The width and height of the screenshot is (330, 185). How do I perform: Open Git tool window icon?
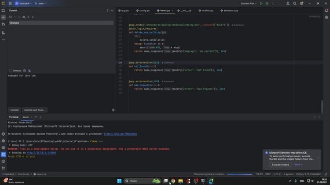[4, 168]
